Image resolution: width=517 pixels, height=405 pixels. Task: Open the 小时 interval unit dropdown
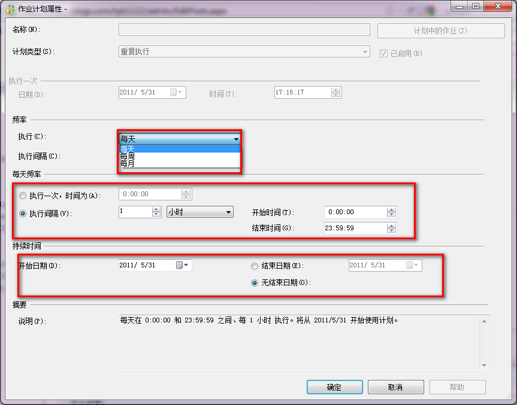228,212
